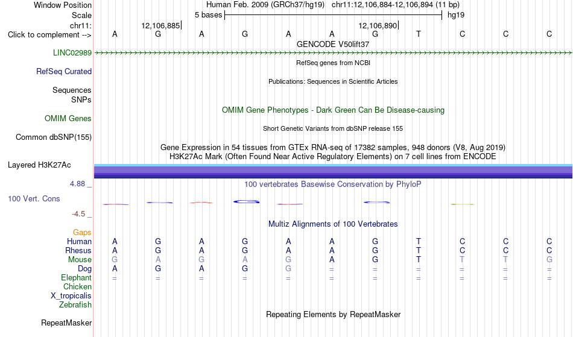Click the Sequences track label

coord(72,90)
